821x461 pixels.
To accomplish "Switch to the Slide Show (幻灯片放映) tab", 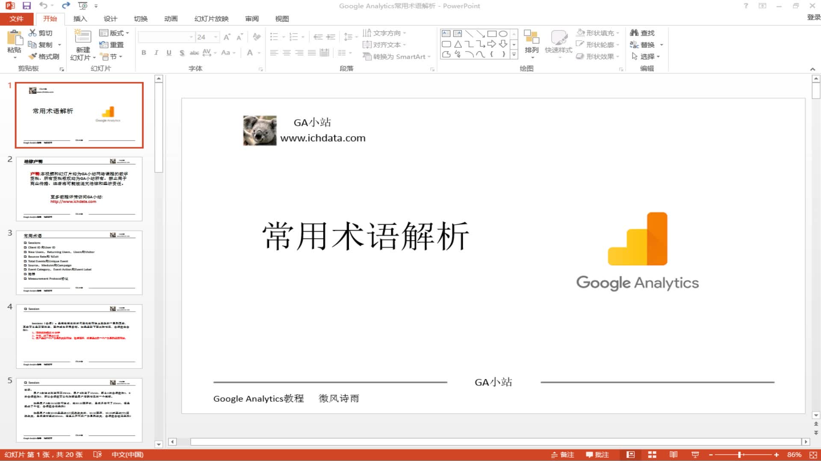I will [211, 19].
